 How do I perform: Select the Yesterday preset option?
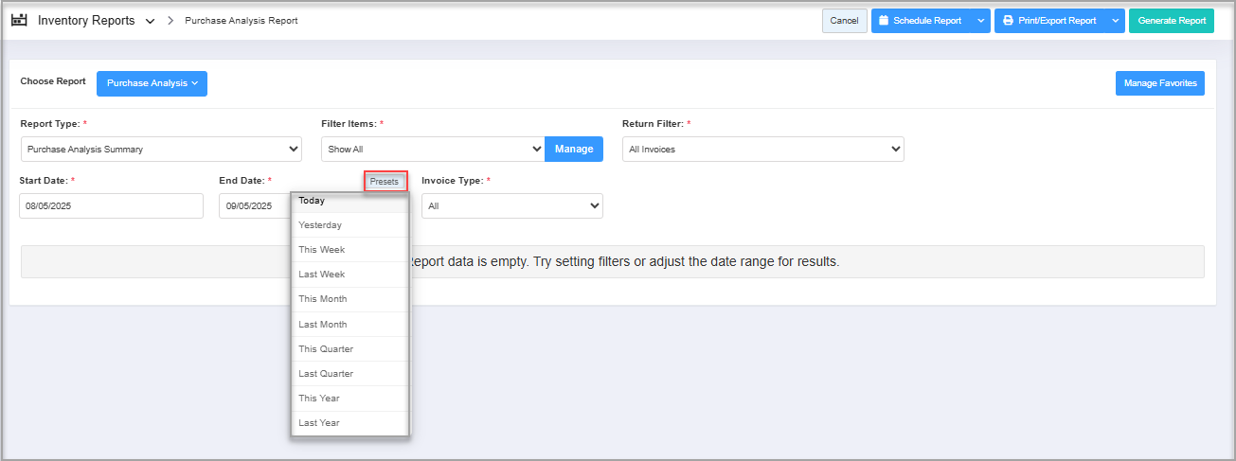click(320, 225)
